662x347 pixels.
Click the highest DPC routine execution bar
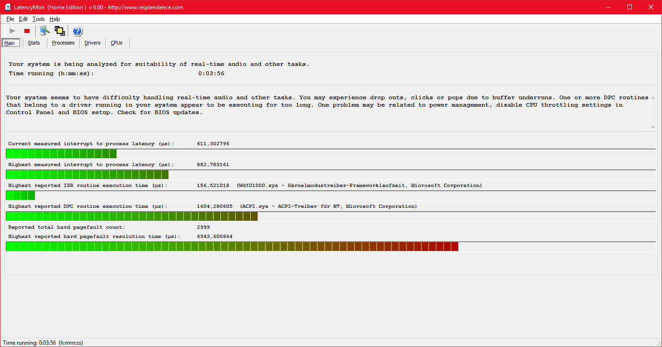coord(131,216)
